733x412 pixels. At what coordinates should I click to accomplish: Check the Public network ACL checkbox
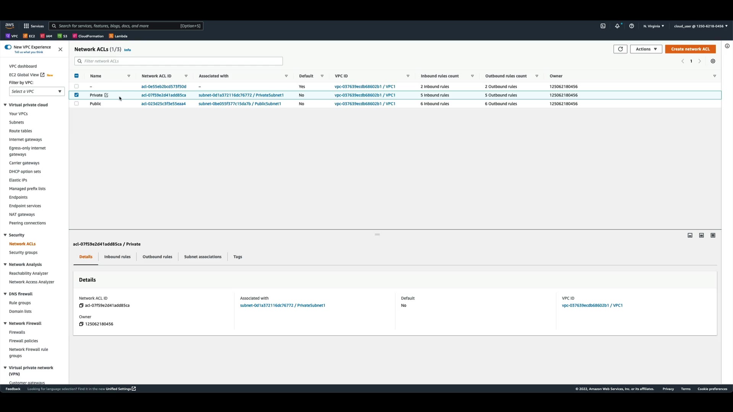coord(76,103)
